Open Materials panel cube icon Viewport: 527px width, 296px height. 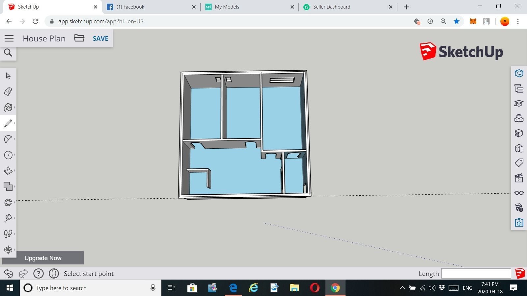[519, 133]
